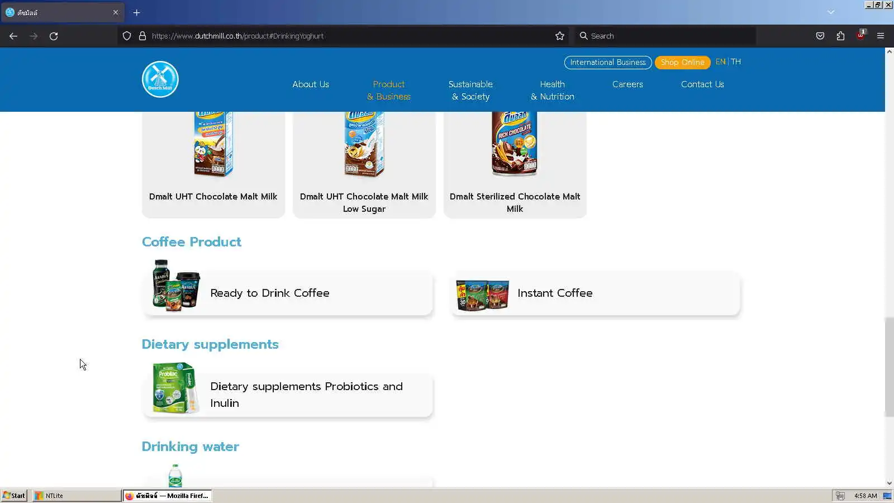The image size is (894, 503).
Task: Bookmark this page with the star icon
Action: (560, 36)
